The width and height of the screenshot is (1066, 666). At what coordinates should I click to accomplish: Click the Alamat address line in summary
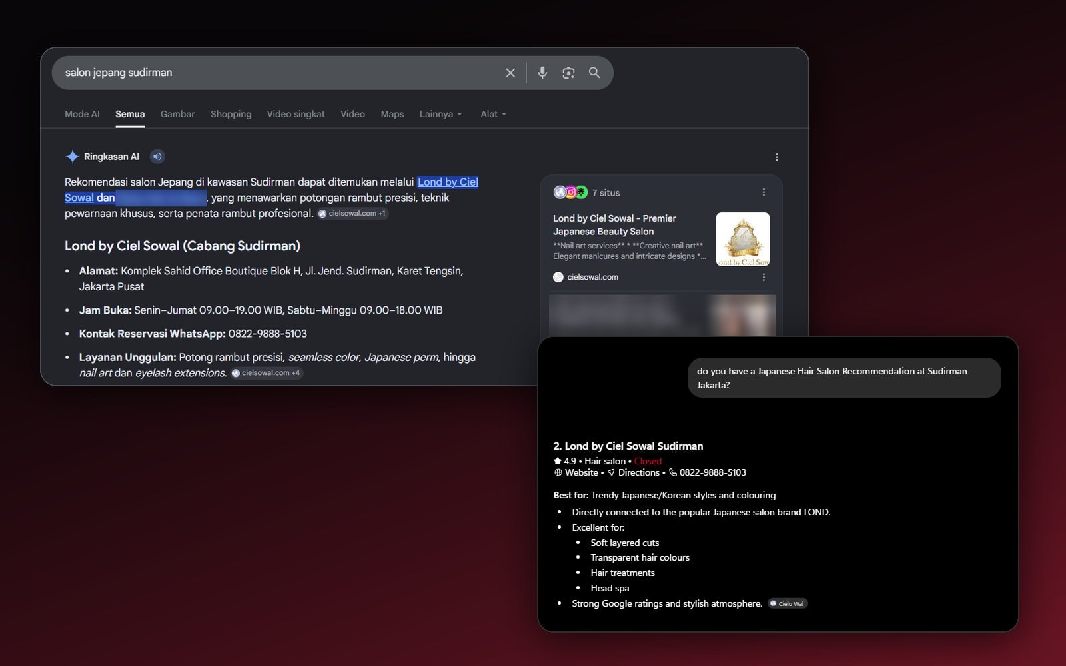pyautogui.click(x=271, y=278)
